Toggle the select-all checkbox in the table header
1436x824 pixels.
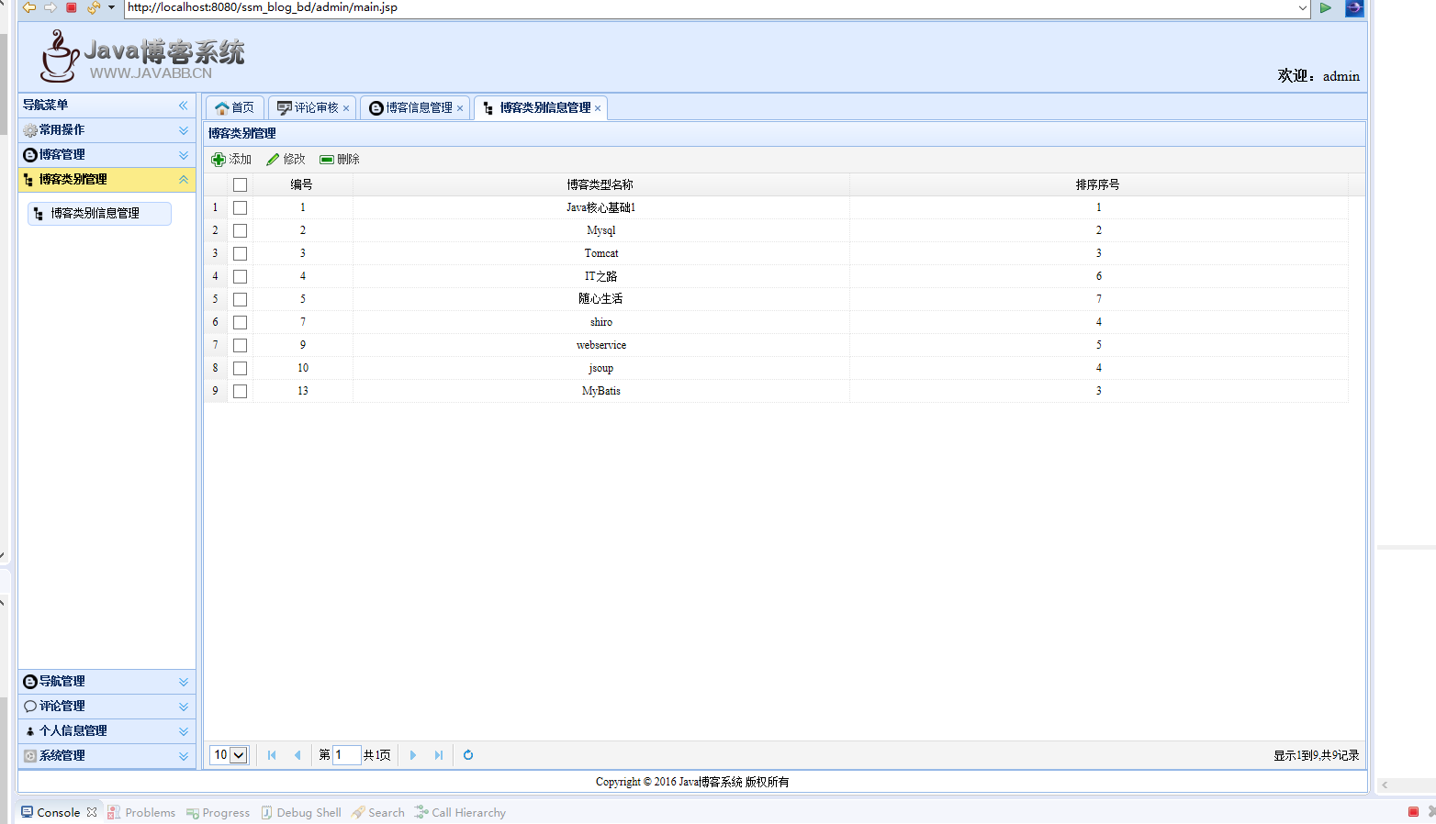click(240, 185)
